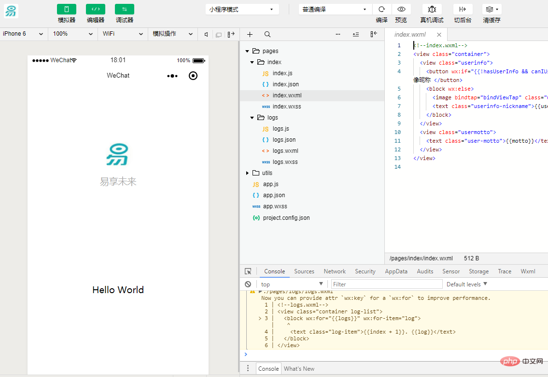
Task: Open the simulate operation dropdown
Action: click(x=173, y=34)
